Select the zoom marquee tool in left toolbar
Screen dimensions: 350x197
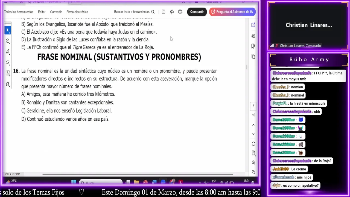8,41
